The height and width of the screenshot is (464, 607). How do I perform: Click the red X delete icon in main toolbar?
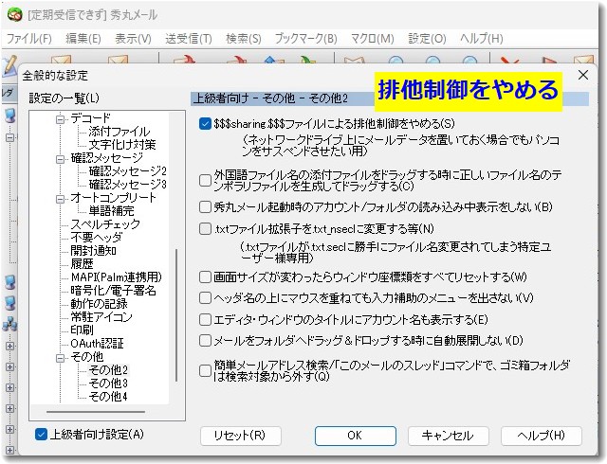(x=509, y=61)
